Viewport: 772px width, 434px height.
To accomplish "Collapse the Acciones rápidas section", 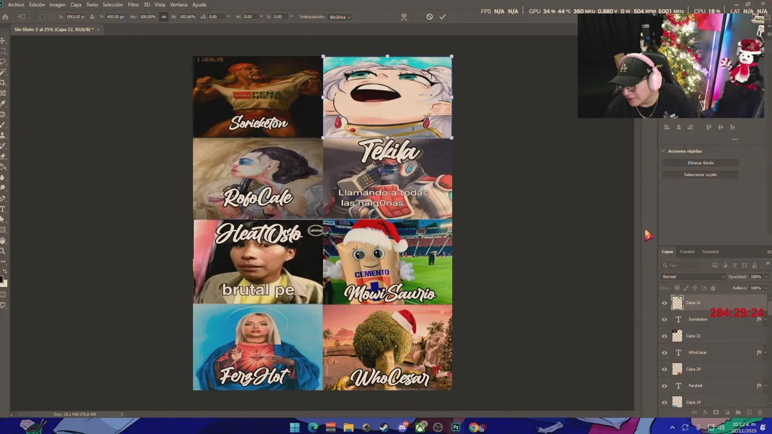I will click(x=663, y=151).
